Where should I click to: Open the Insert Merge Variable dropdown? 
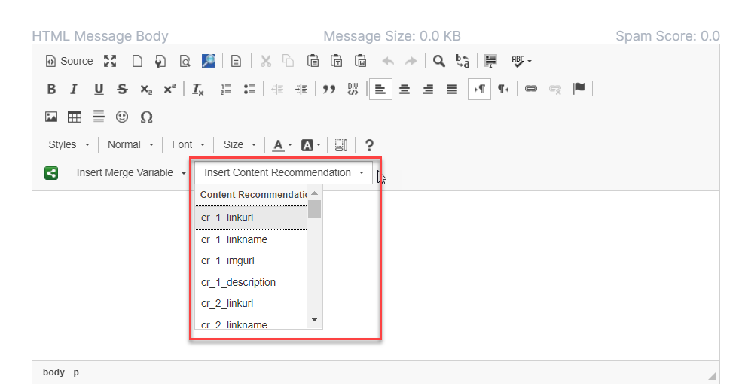(x=131, y=173)
